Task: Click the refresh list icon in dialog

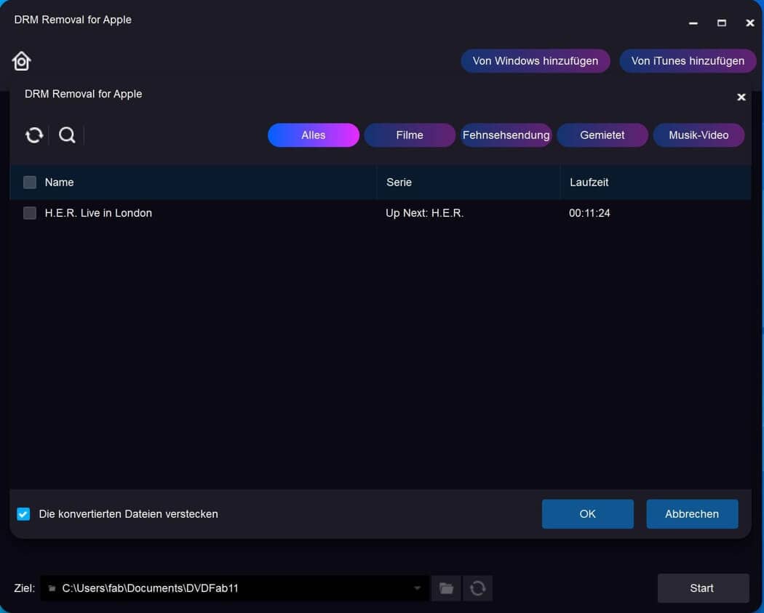Action: click(x=34, y=135)
